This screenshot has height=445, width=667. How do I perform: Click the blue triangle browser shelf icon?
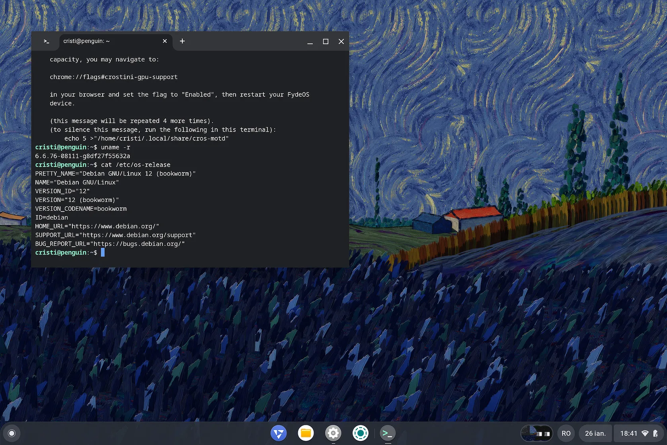(279, 433)
